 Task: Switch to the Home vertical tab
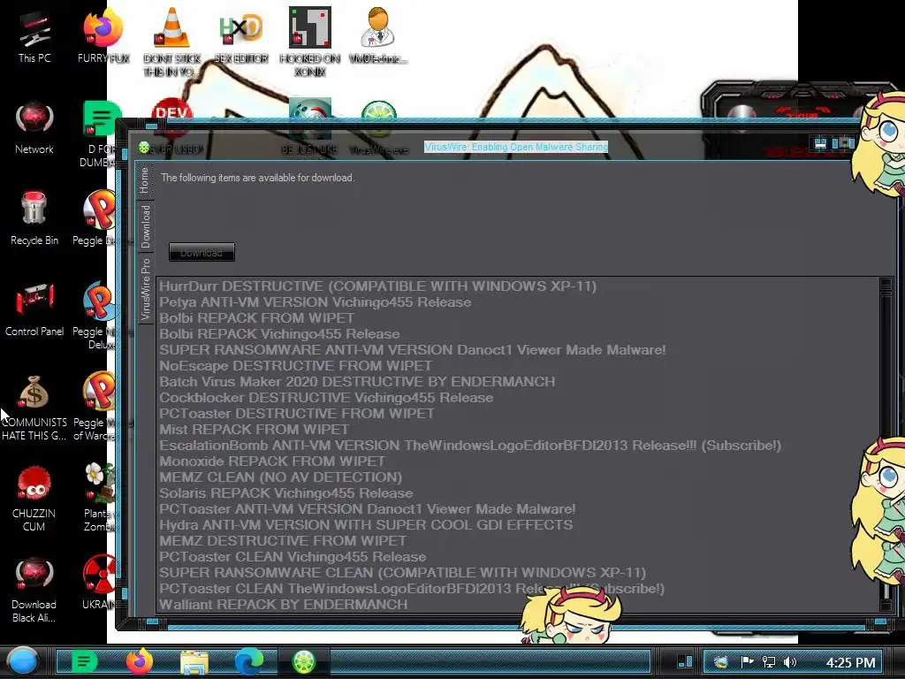coord(144,180)
